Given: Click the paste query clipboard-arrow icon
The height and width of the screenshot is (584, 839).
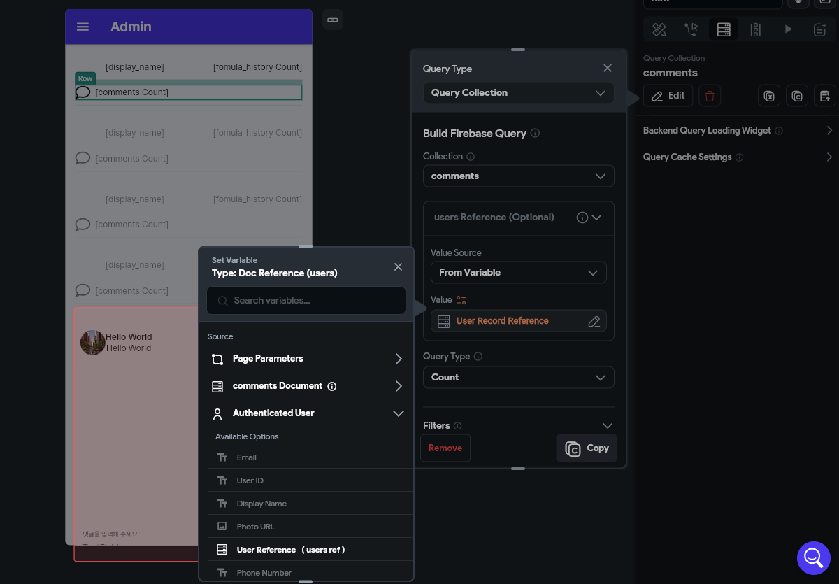Looking at the screenshot, I should click(x=825, y=96).
